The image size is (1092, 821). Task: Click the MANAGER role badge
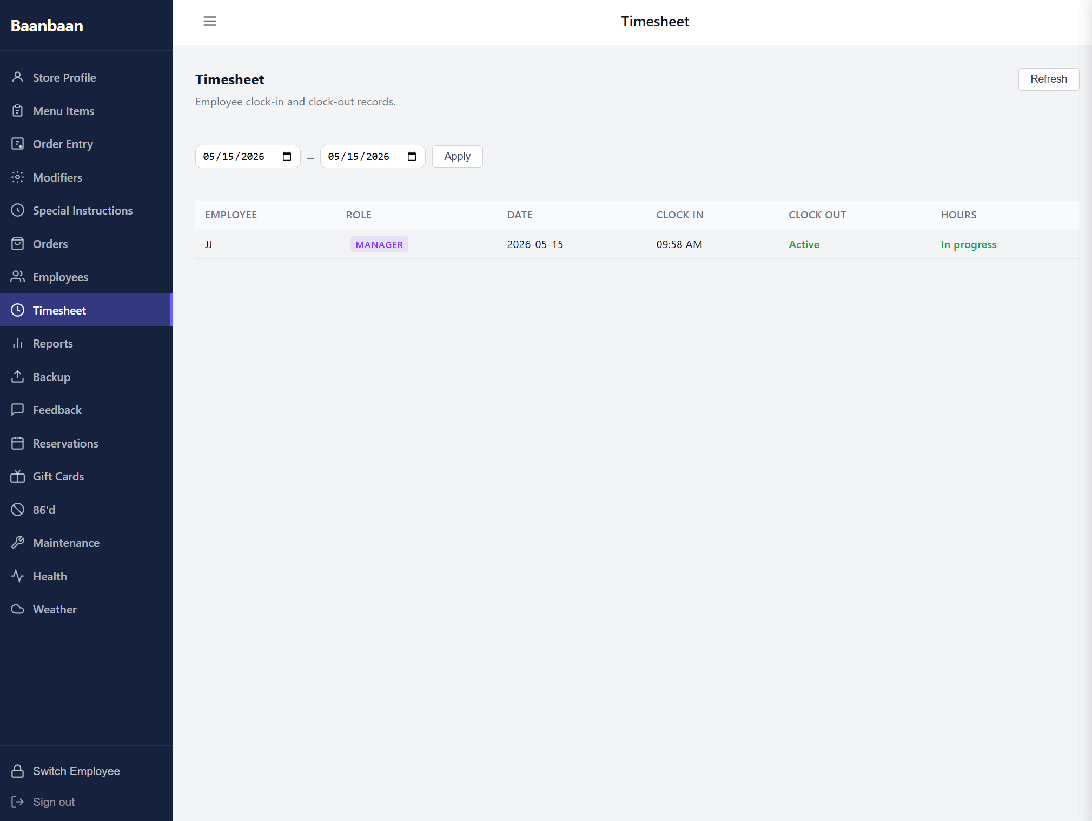pyautogui.click(x=379, y=244)
